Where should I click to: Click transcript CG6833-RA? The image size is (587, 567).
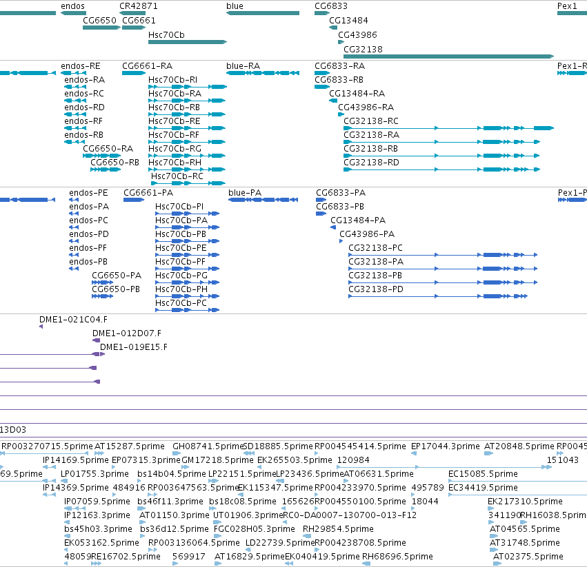(339, 66)
